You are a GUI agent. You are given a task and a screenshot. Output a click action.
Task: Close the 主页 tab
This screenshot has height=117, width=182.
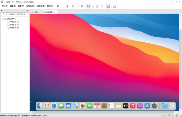point(40,12)
